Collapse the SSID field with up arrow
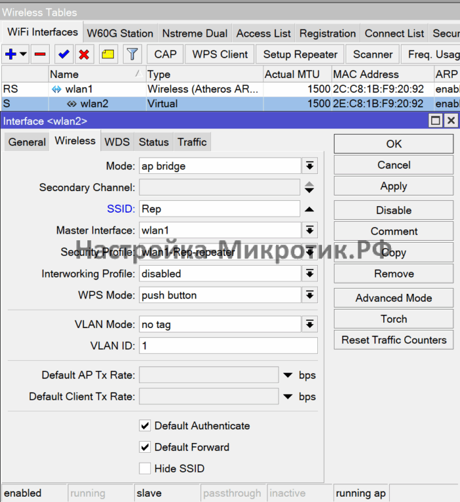460x502 pixels. pos(310,209)
